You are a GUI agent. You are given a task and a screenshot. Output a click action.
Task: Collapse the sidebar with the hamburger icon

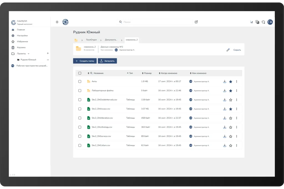point(57,22)
